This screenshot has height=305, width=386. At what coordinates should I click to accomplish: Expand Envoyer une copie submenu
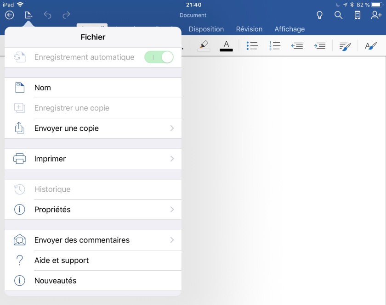pyautogui.click(x=172, y=128)
